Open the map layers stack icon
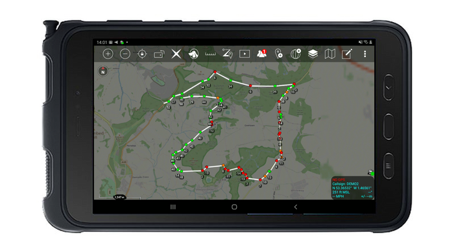Image resolution: width=454 pixels, height=243 pixels. [313, 54]
